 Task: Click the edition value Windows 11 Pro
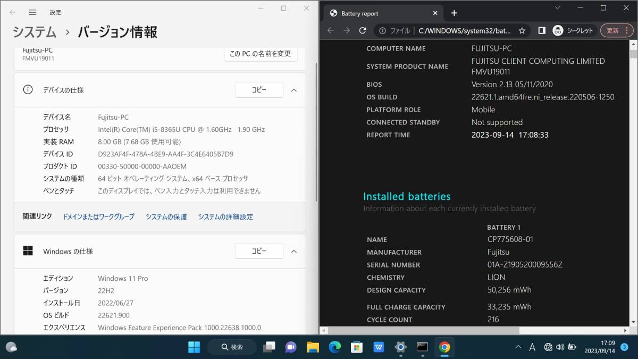click(x=123, y=278)
